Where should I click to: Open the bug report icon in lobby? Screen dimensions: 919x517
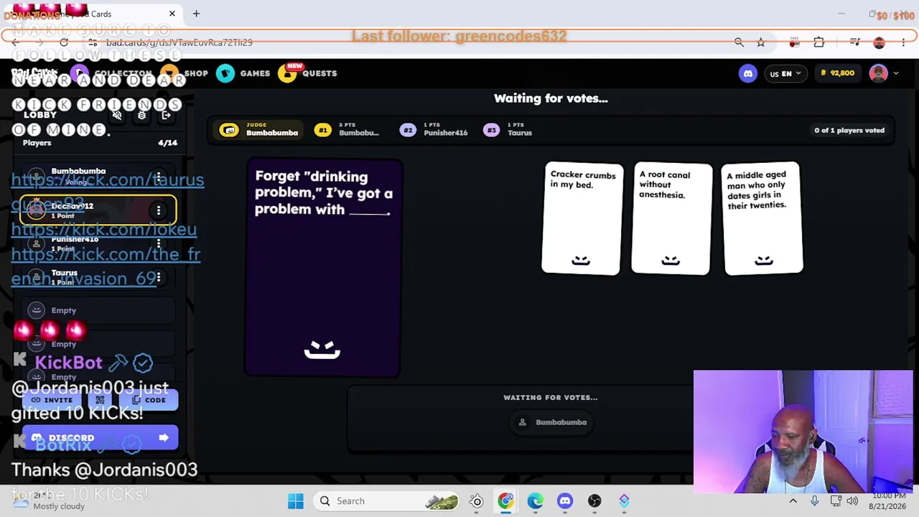[141, 115]
